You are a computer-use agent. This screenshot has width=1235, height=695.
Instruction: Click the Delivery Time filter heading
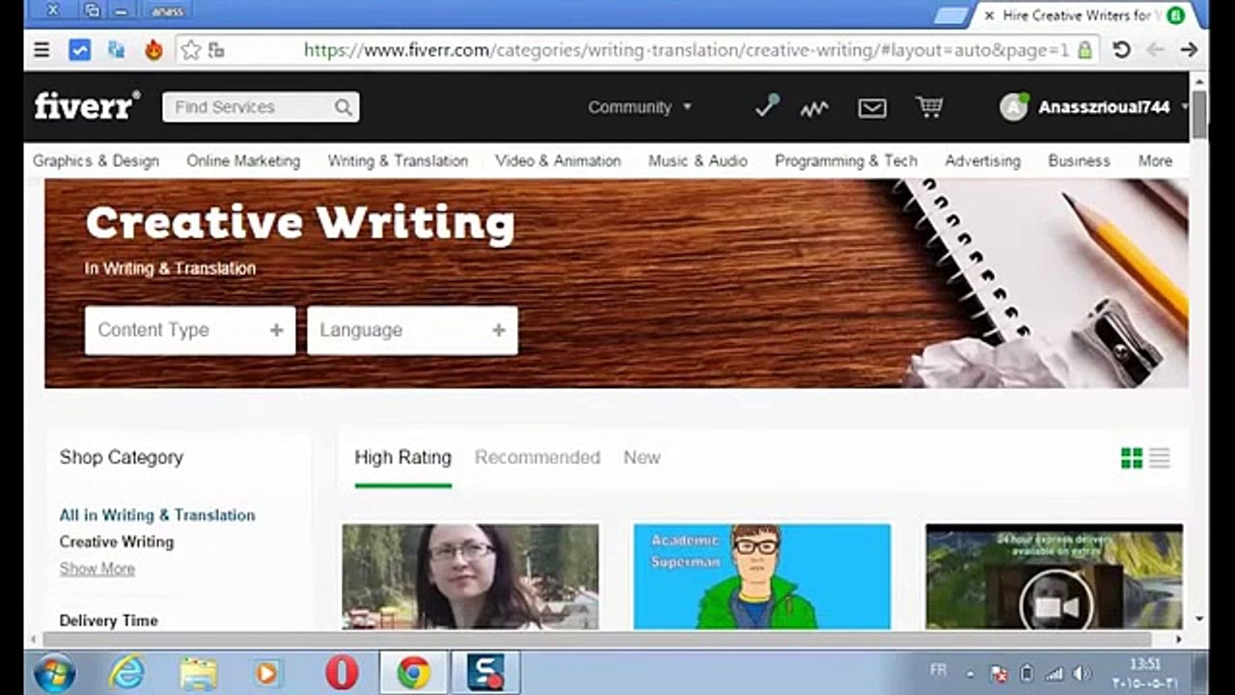[109, 621]
